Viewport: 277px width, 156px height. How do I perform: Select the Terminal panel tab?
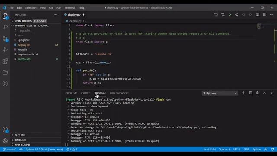coord(100,93)
